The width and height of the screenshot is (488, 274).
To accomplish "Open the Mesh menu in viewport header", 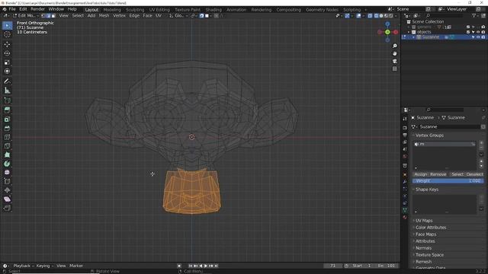I will point(104,15).
